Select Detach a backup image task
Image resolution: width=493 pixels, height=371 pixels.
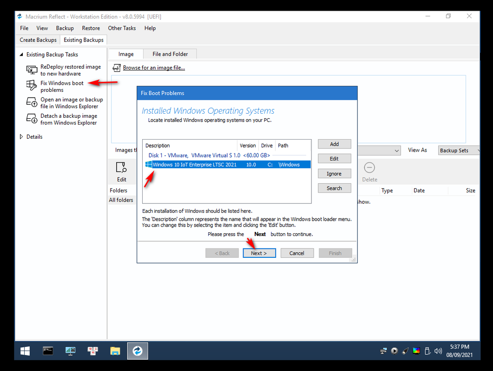pyautogui.click(x=69, y=119)
